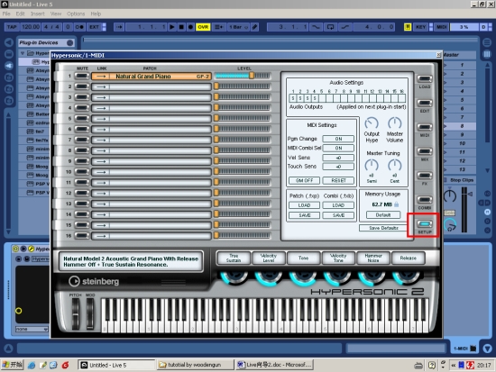Open the View menu

56,14
